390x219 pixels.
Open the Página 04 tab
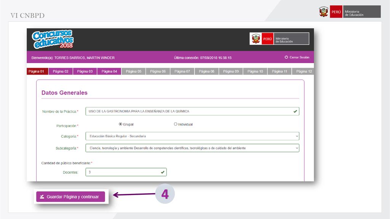tap(109, 71)
